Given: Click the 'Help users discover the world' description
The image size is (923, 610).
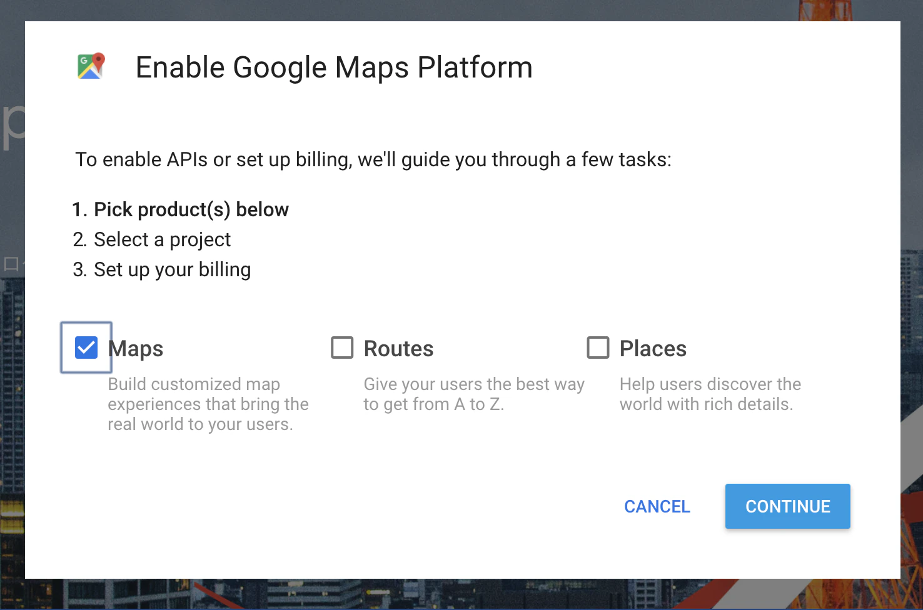Looking at the screenshot, I should [710, 394].
